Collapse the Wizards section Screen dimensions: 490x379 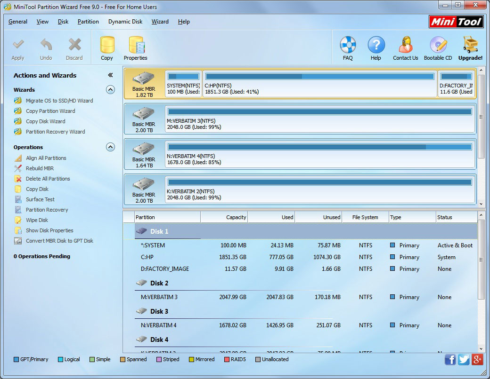(x=110, y=89)
